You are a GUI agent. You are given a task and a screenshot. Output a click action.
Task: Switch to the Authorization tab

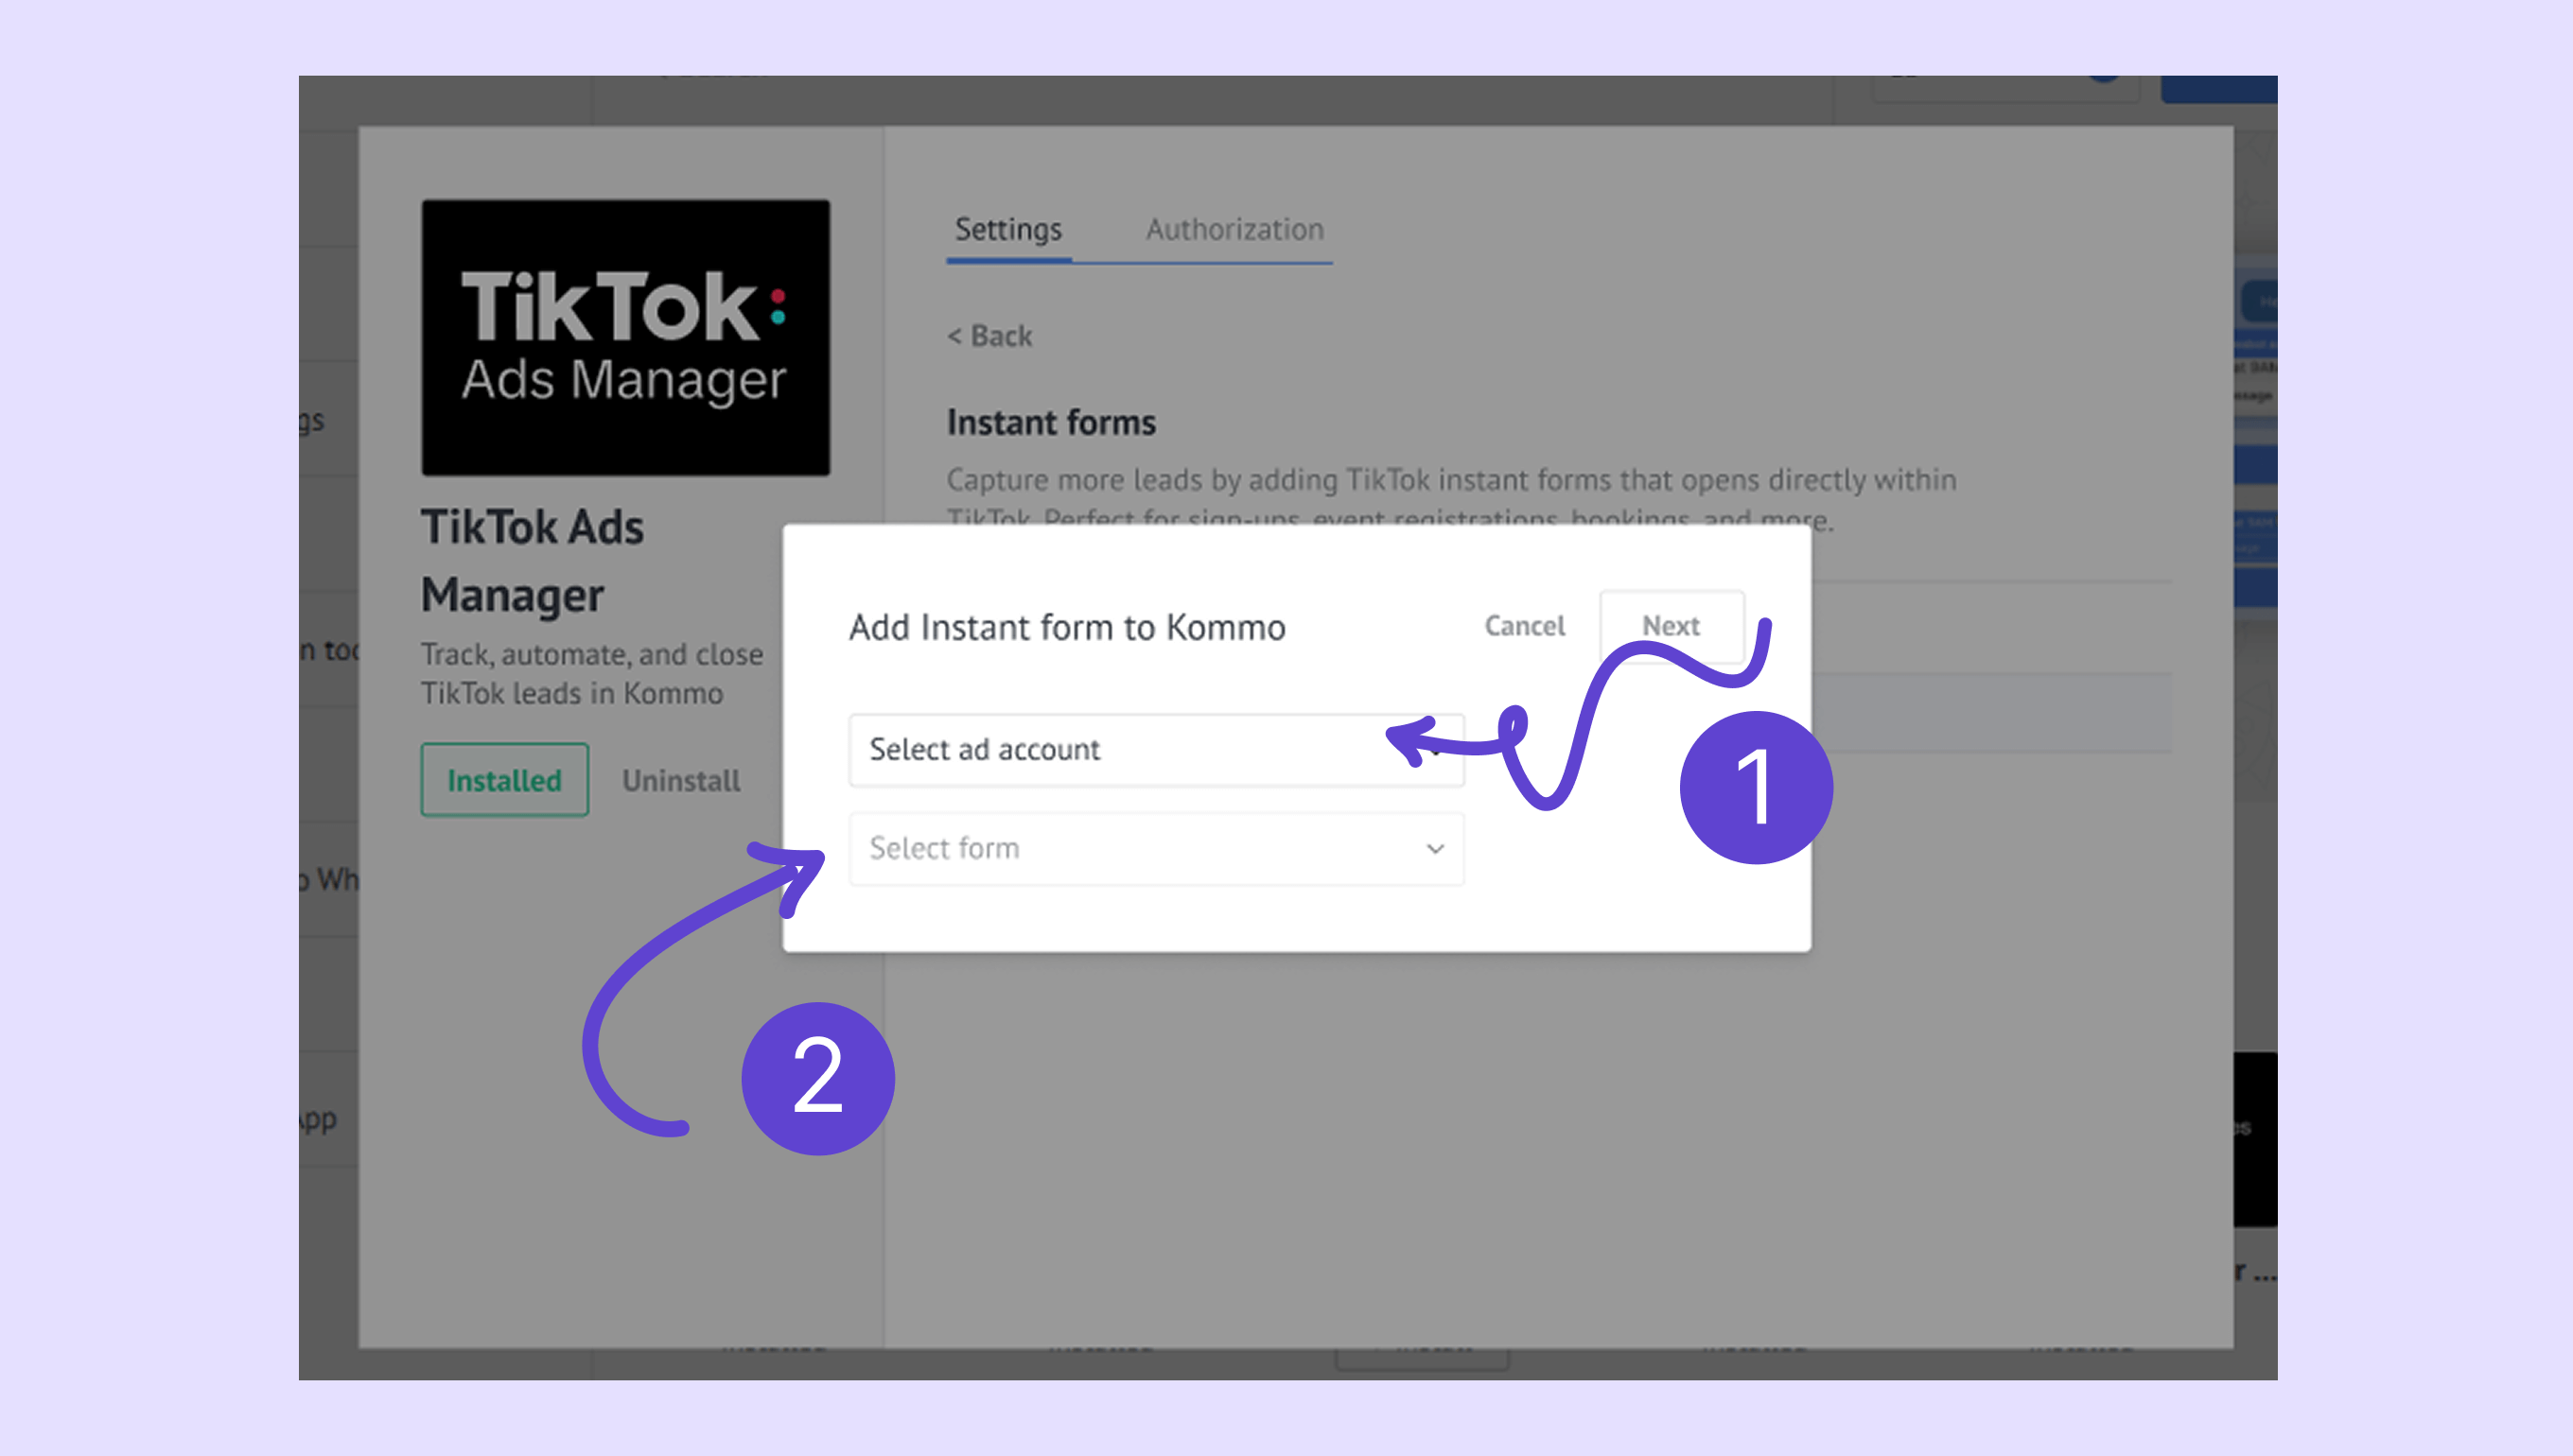point(1234,229)
